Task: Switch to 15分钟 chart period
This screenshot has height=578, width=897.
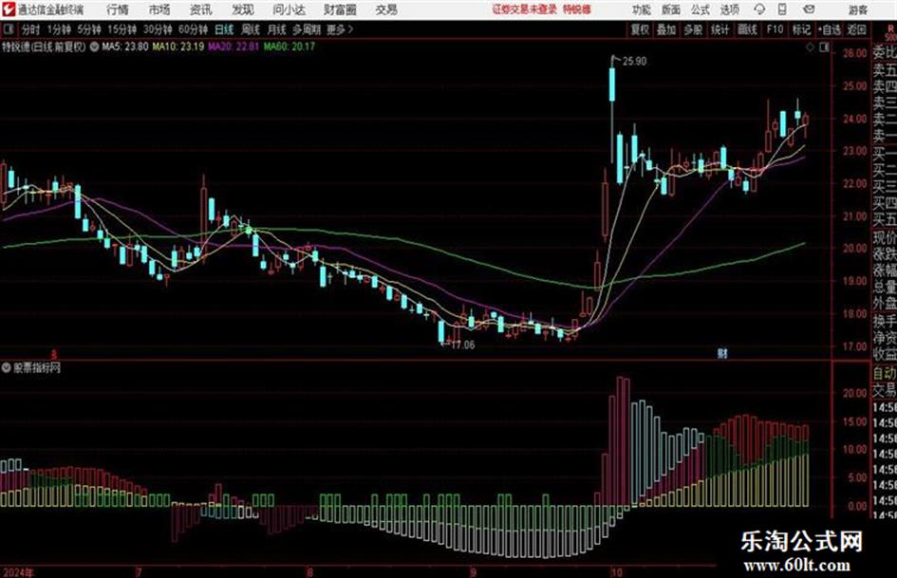Action: [122, 29]
